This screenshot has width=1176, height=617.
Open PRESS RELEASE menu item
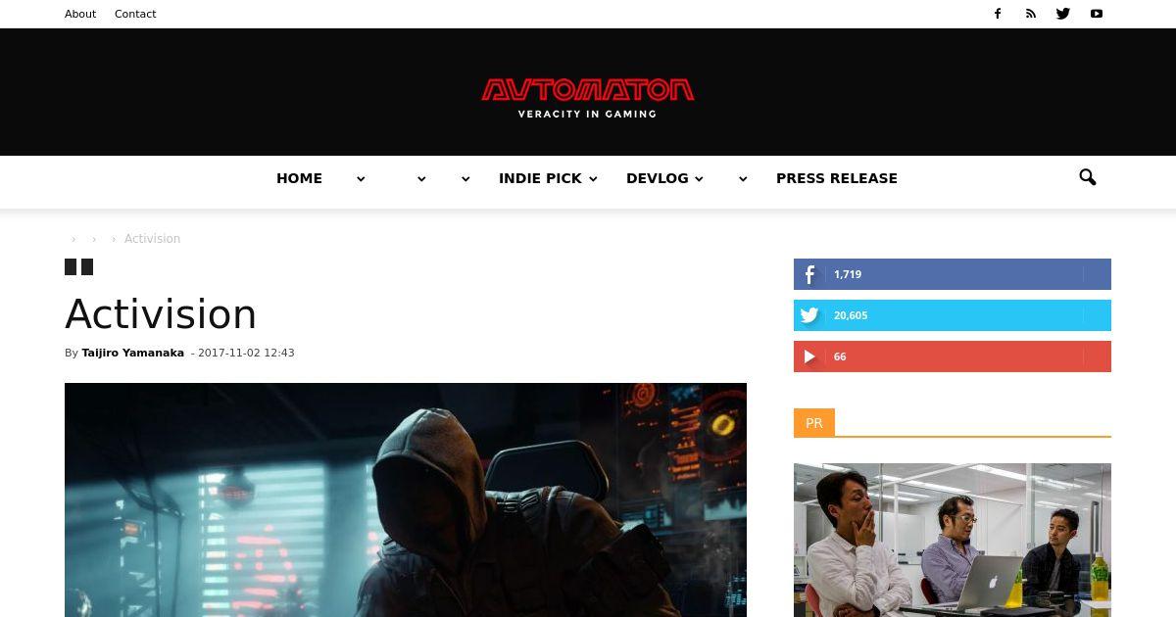tap(837, 178)
